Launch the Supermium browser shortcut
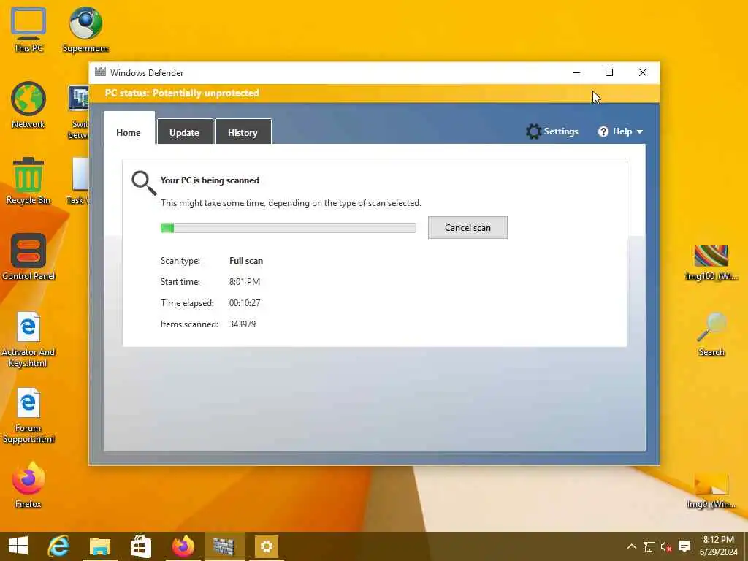The height and width of the screenshot is (561, 748). [85, 28]
